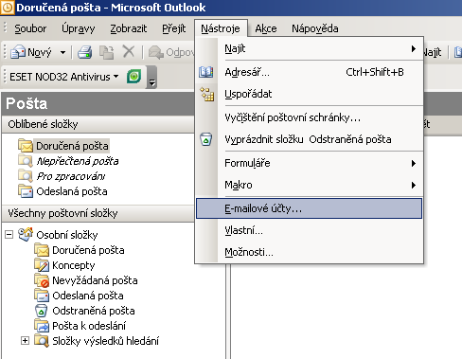The image size is (462, 359).
Task: Expand the Formuláře submenu
Action: [310, 163]
